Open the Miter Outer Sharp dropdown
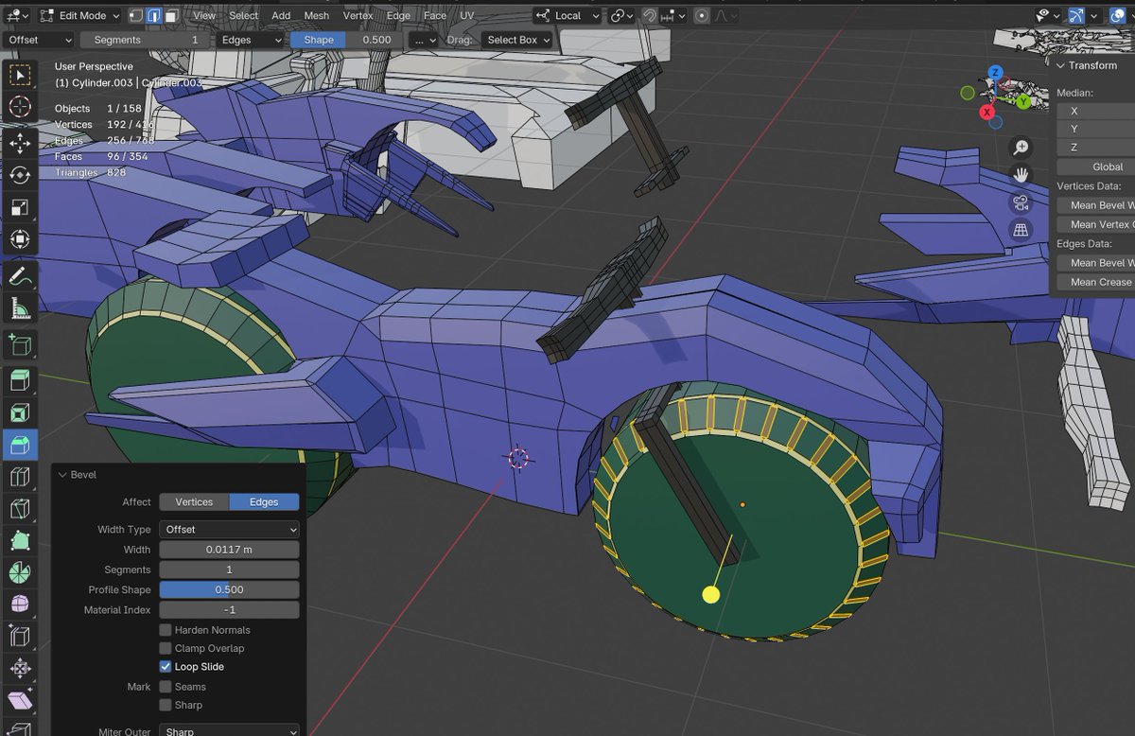This screenshot has width=1135, height=736. click(229, 731)
